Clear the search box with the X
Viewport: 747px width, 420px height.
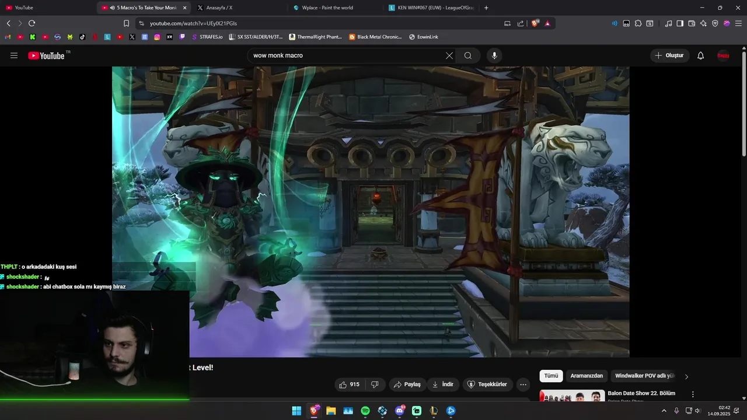(449, 55)
